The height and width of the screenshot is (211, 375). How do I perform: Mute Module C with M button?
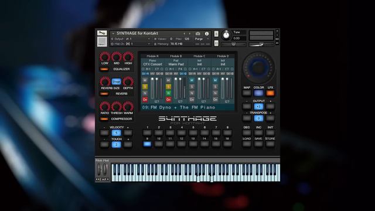192,80
